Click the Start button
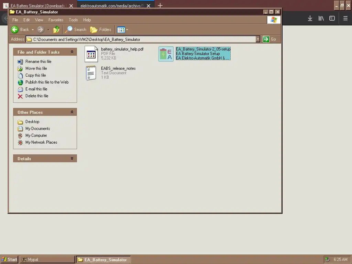Viewport: 352px width, 264px height. [x=9, y=260]
